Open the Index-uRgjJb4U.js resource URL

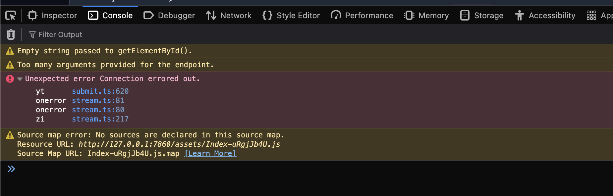179,144
